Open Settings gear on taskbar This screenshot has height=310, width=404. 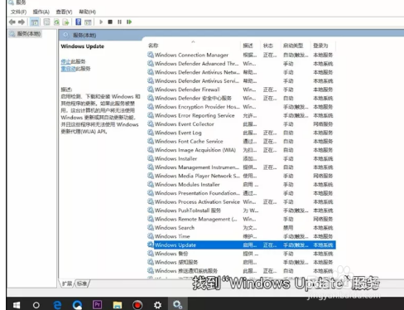(157, 305)
